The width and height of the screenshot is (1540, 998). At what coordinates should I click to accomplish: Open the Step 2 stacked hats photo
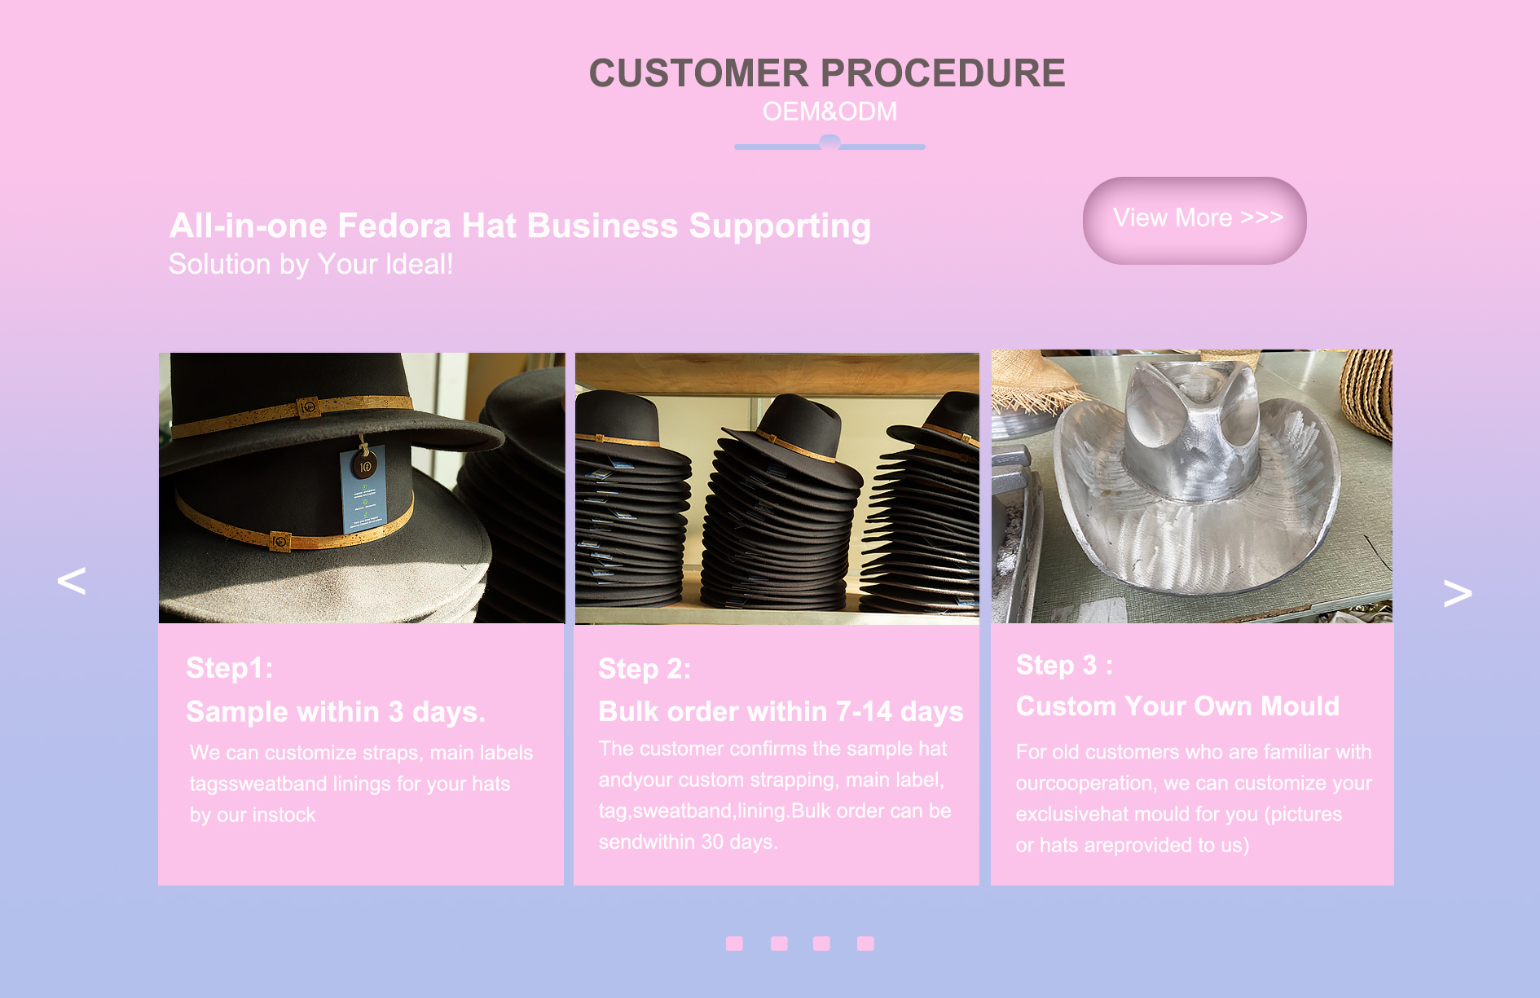click(x=777, y=489)
